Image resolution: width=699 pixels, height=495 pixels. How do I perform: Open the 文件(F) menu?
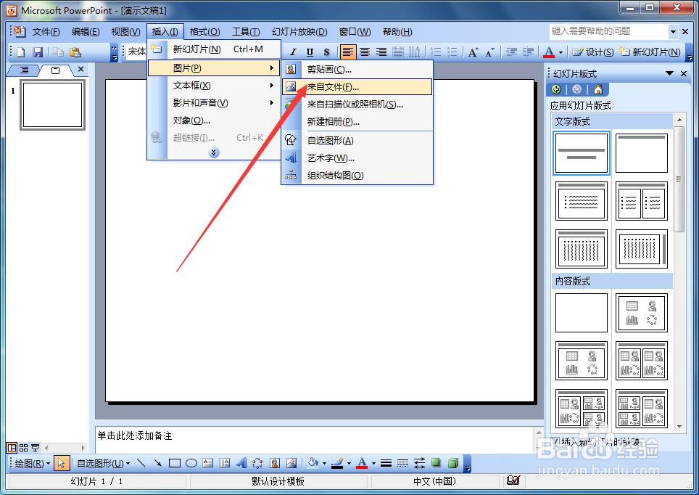point(46,32)
